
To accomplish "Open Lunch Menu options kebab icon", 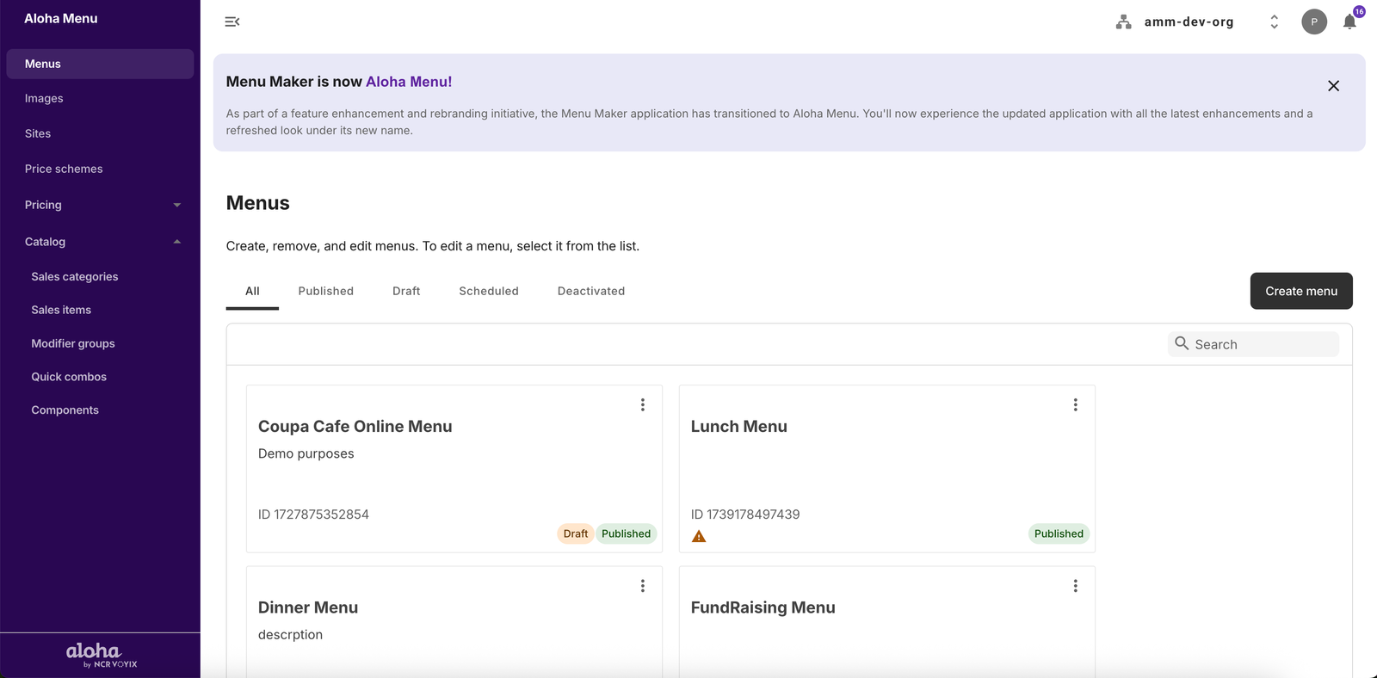I will point(1075,404).
